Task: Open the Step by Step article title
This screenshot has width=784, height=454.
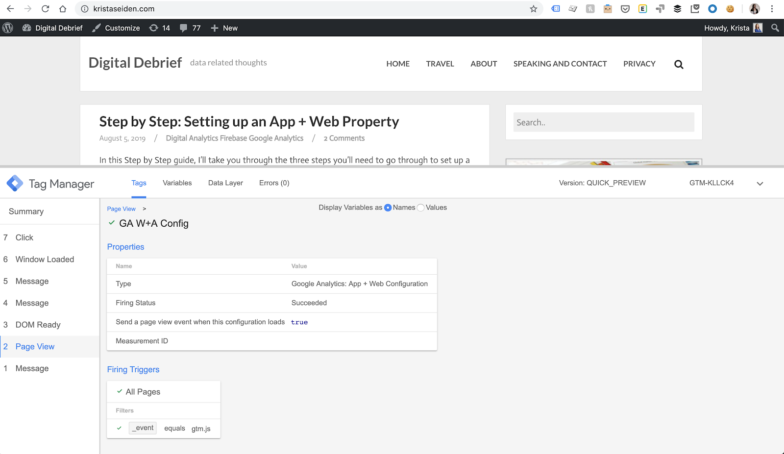Action: click(249, 121)
